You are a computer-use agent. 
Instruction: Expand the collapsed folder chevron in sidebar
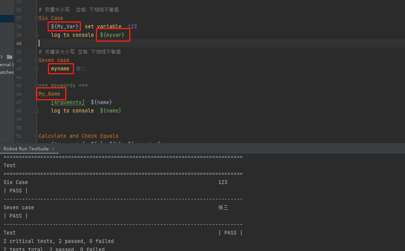click(2, 57)
